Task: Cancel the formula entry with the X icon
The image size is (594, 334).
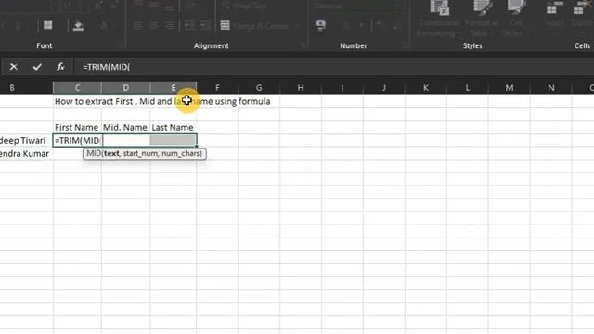Action: 14,67
